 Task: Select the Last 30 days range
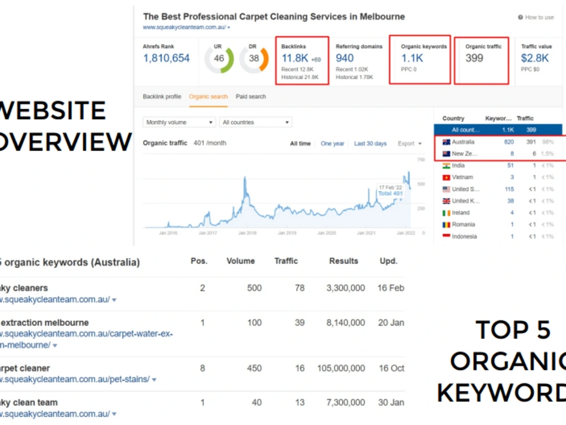click(x=370, y=143)
